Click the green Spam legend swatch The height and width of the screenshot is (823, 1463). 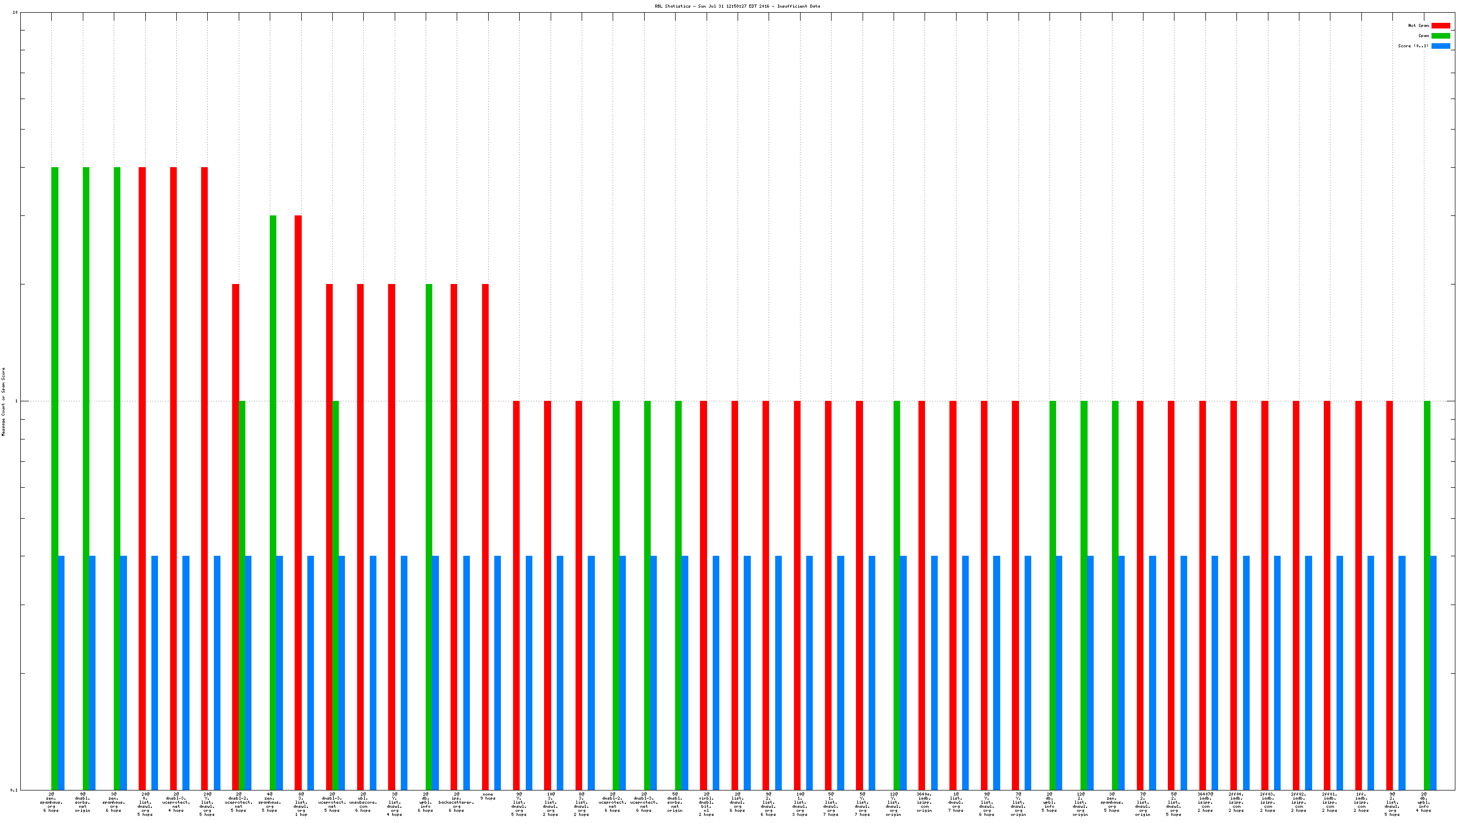[x=1440, y=36]
